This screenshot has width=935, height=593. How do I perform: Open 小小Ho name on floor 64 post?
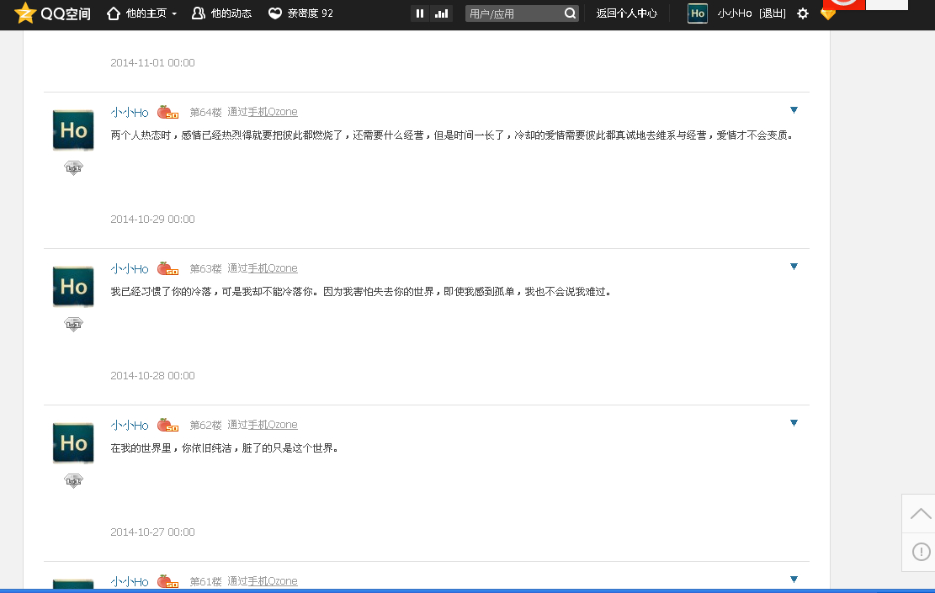pyautogui.click(x=130, y=112)
